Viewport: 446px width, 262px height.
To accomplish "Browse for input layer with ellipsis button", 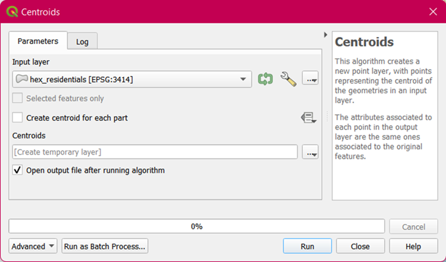I will point(310,79).
